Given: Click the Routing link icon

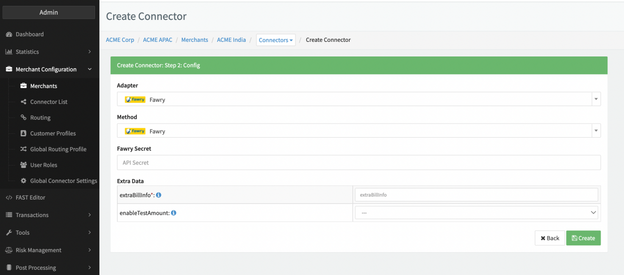Looking at the screenshot, I should (x=23, y=118).
